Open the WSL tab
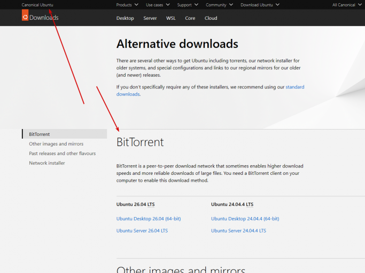The width and height of the screenshot is (365, 273). pyautogui.click(x=171, y=18)
